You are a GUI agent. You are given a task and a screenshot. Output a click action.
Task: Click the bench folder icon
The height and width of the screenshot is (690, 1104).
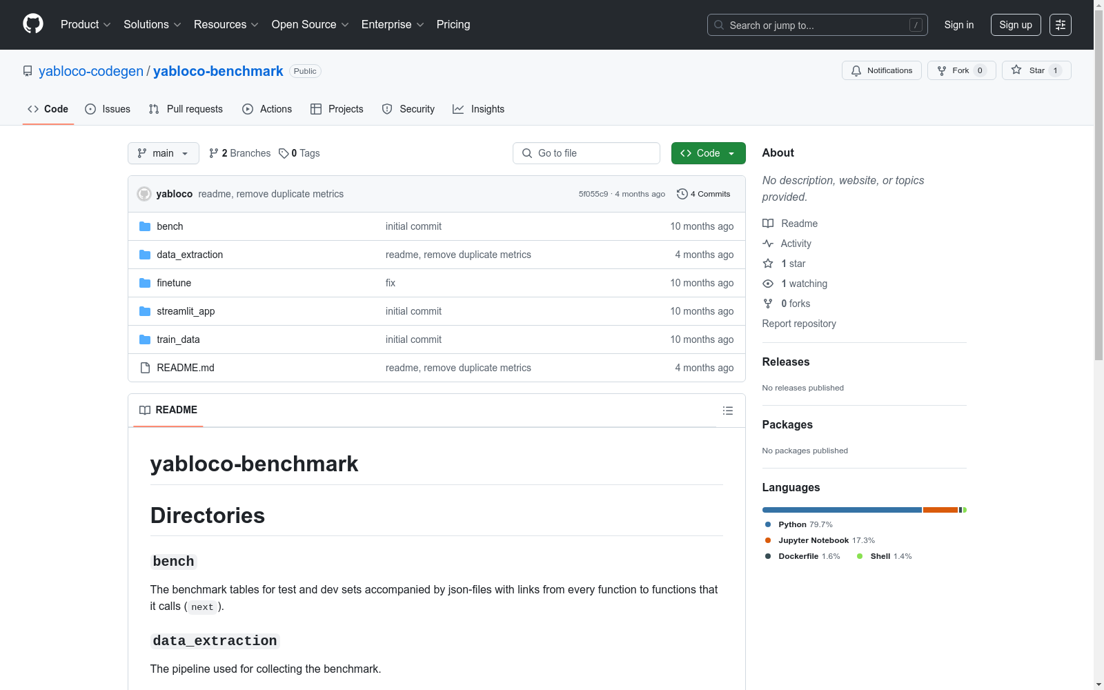click(145, 226)
